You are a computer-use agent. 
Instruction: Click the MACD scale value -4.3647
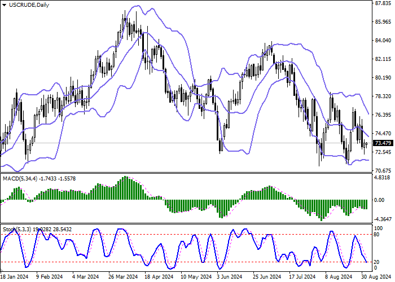coord(383,219)
